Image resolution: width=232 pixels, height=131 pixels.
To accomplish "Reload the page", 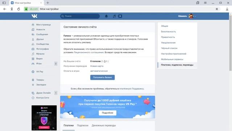I will point(18,9).
